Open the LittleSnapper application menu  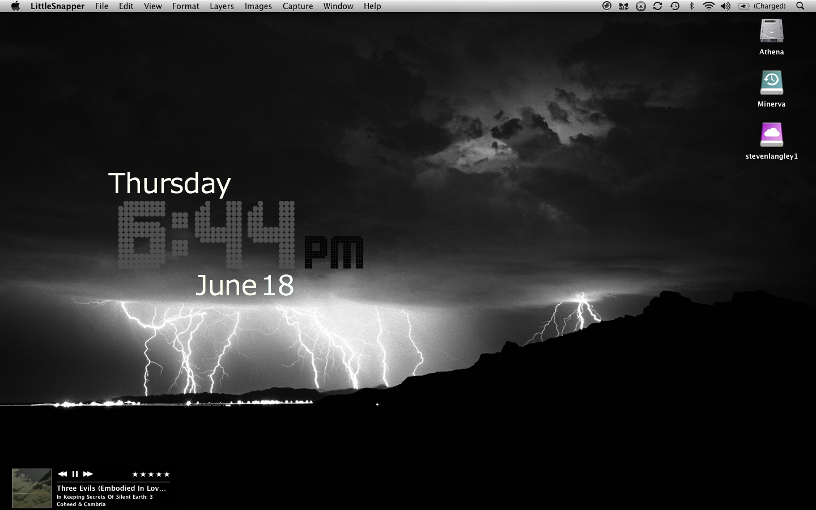pos(57,6)
